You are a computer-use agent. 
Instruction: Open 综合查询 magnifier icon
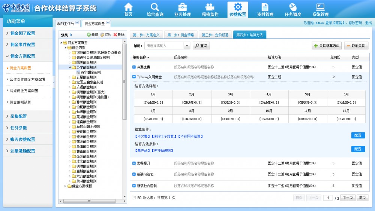click(x=155, y=7)
